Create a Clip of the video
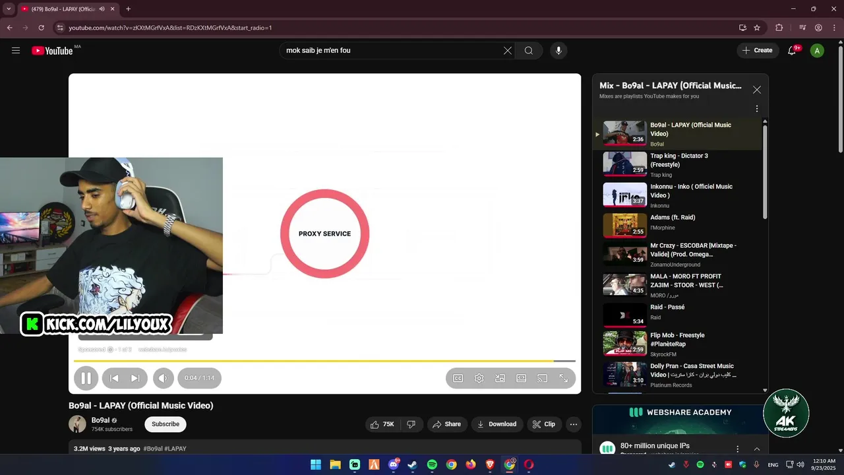 click(544, 424)
